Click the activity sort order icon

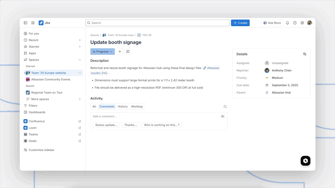click(x=225, y=107)
